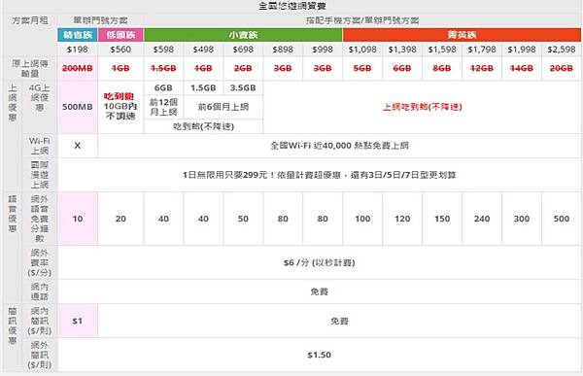583x376 pixels.
Task: Select the green 小資族 plan header
Action: [x=243, y=35]
